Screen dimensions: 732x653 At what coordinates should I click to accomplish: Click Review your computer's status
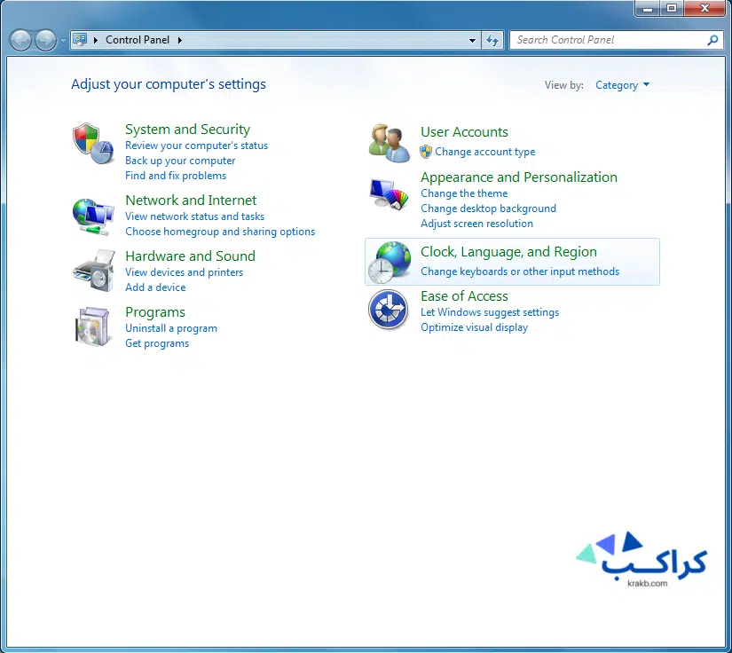[197, 146]
